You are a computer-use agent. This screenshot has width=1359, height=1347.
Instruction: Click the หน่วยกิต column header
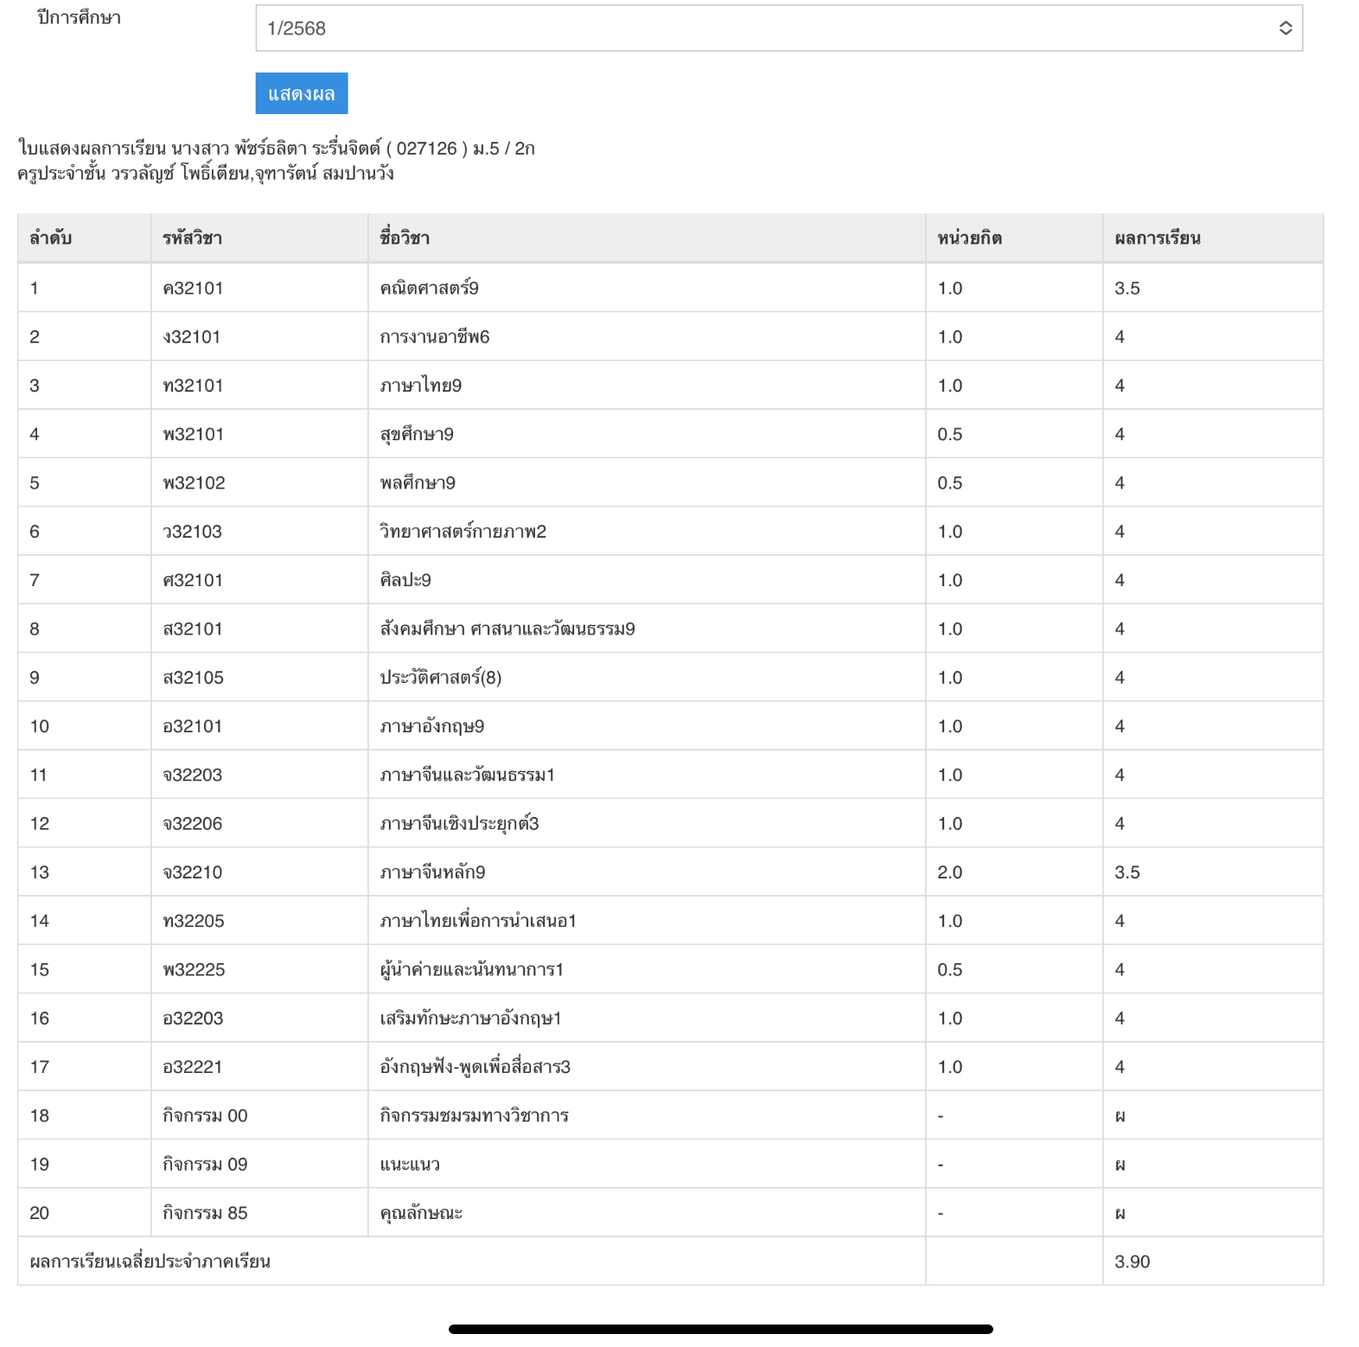click(x=969, y=239)
